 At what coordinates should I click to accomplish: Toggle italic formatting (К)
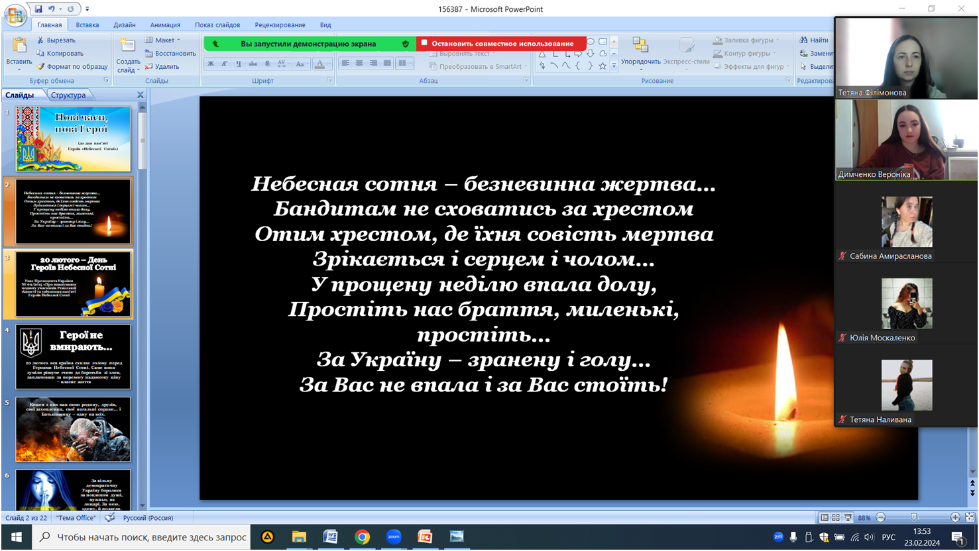(x=225, y=64)
